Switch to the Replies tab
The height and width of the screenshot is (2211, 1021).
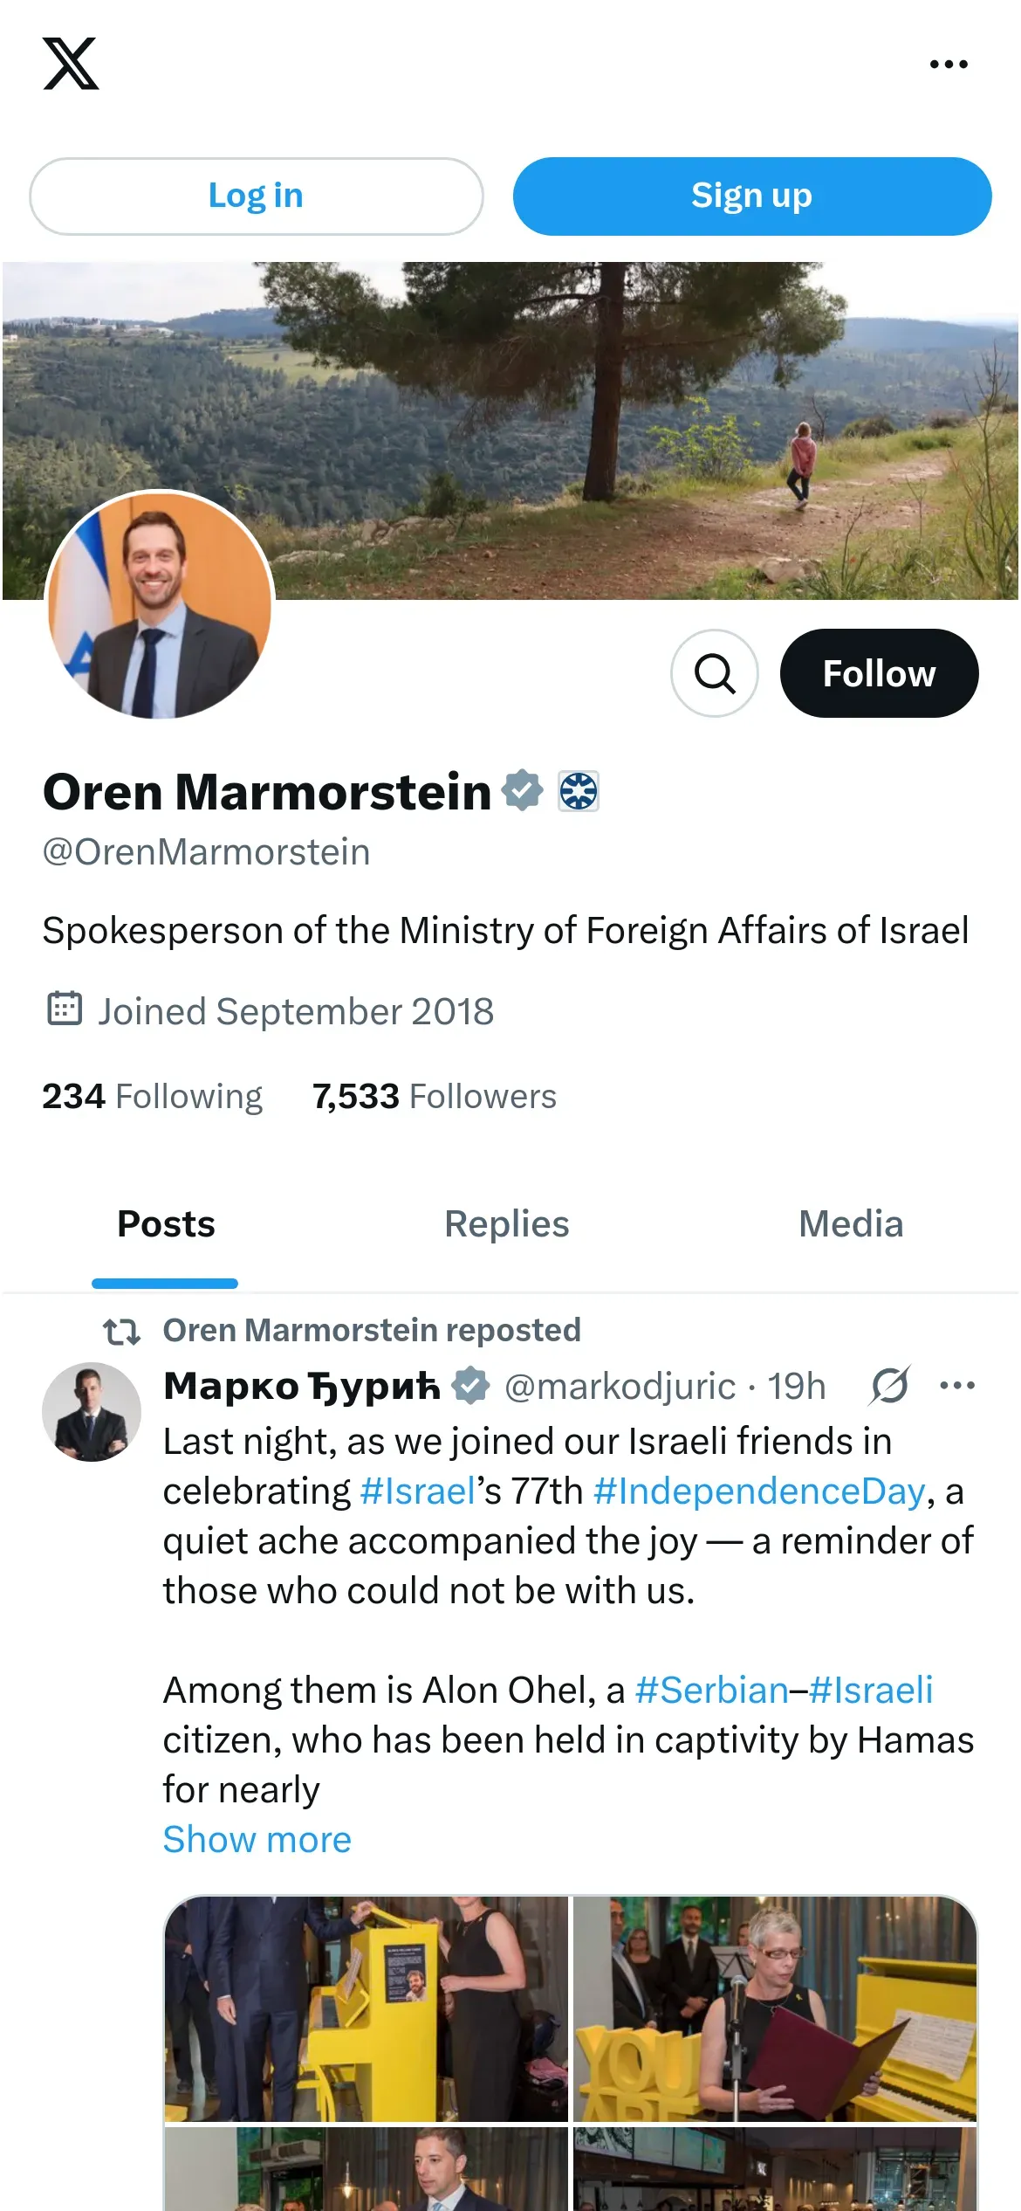[506, 1224]
